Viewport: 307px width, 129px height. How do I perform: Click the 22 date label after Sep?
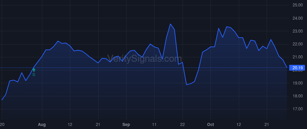(182, 125)
